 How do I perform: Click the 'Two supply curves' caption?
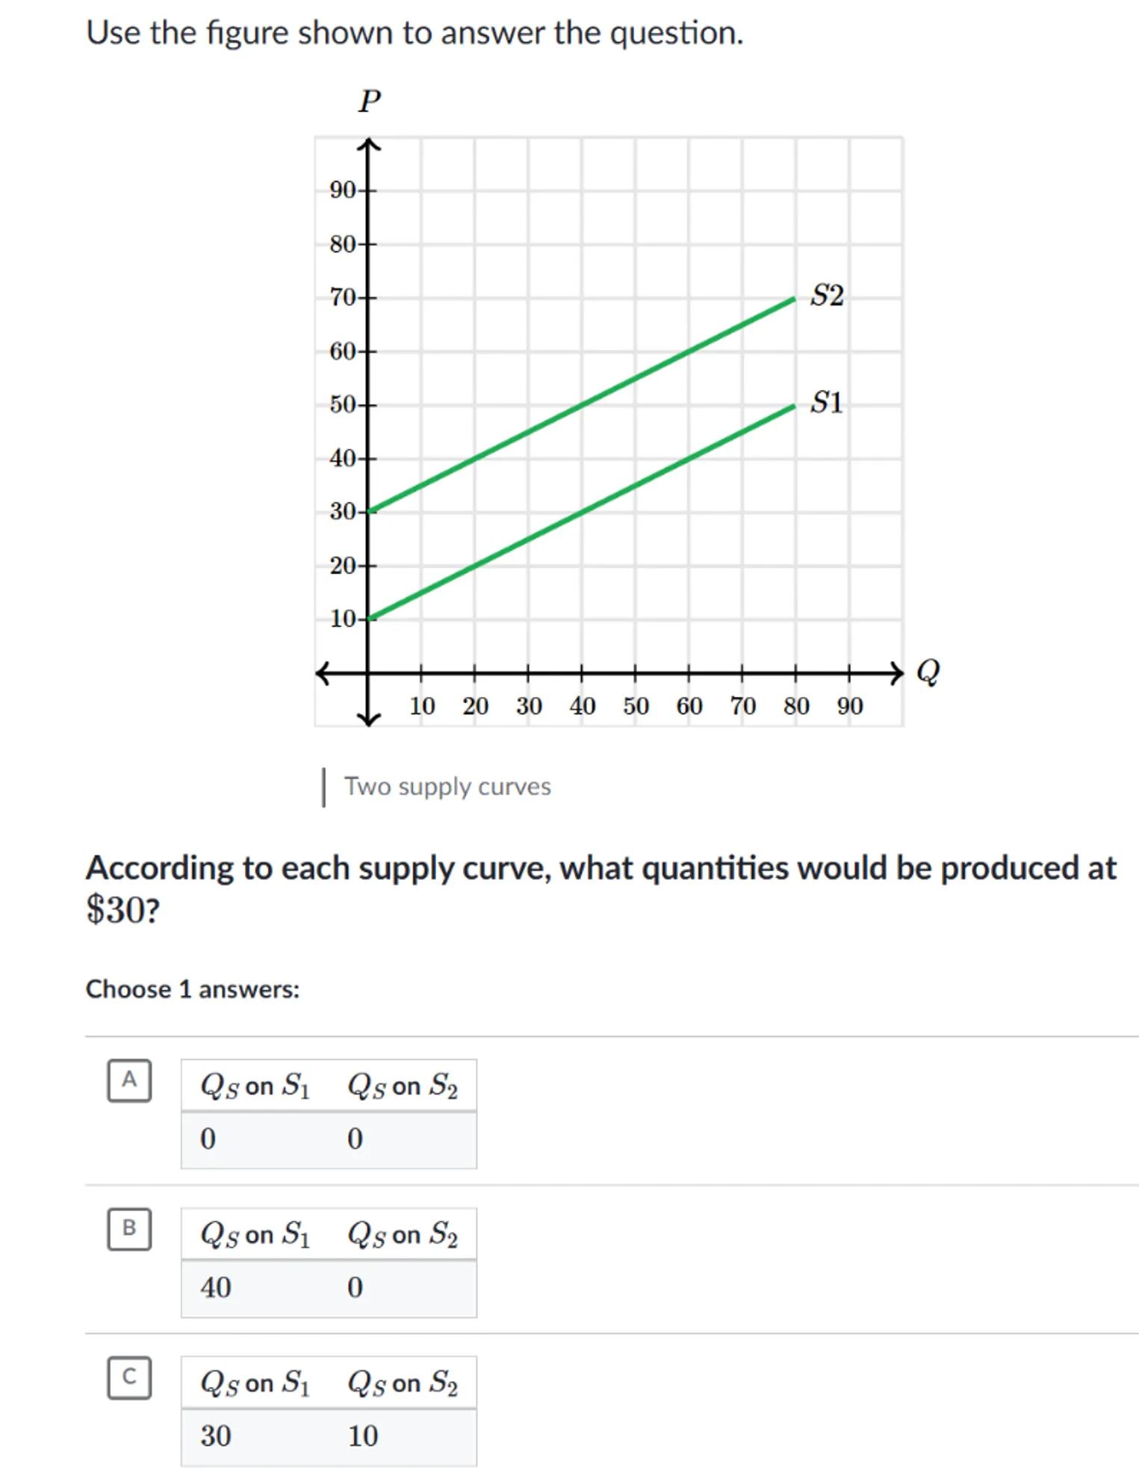click(x=447, y=787)
